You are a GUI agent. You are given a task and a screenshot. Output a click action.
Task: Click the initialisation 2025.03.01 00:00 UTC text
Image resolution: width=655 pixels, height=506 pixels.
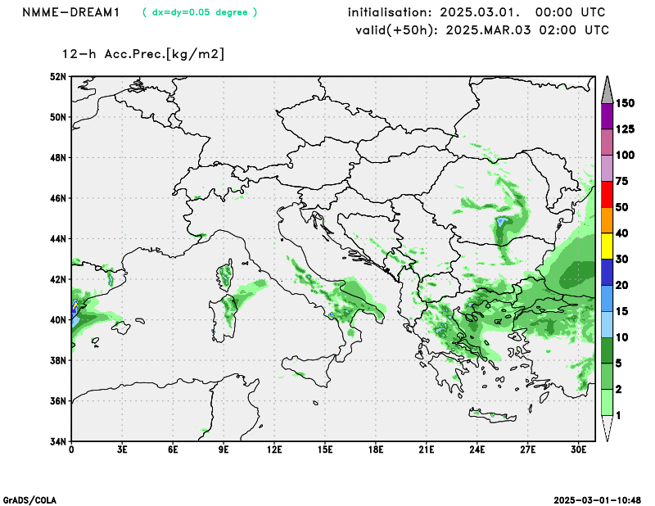click(477, 12)
